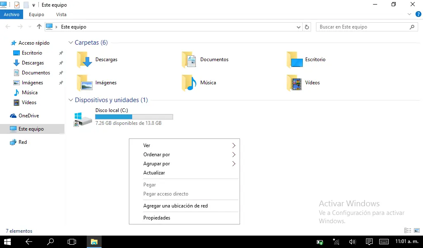Click the disk usage bar of Disco local

134,117
